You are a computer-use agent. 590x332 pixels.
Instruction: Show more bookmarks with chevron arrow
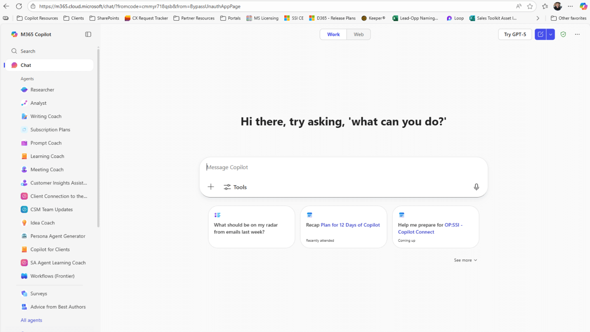(538, 18)
